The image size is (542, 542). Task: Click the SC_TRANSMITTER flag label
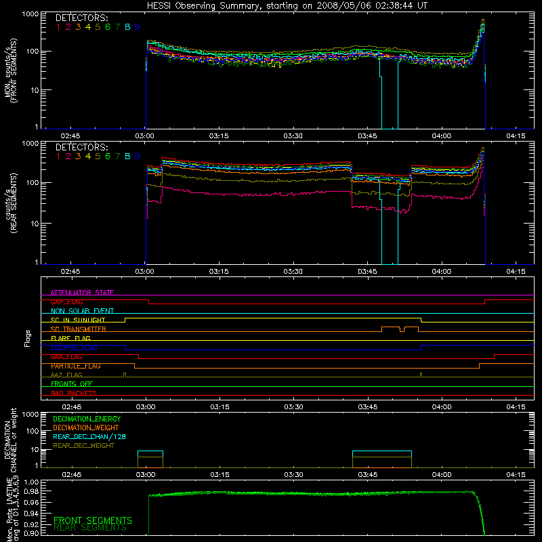(79, 329)
